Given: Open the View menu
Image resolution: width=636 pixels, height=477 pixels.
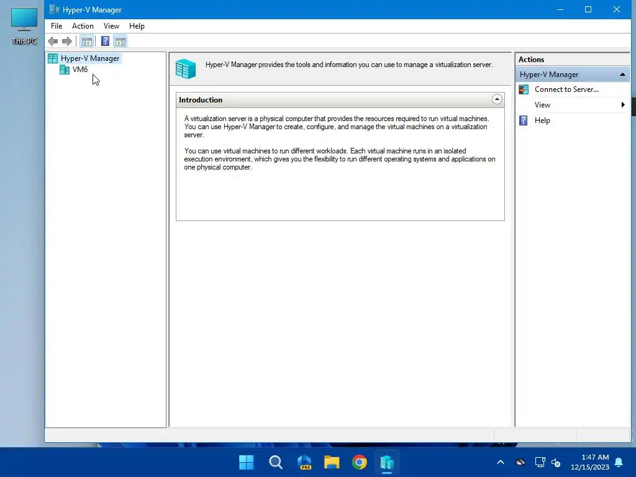Looking at the screenshot, I should pyautogui.click(x=111, y=26).
